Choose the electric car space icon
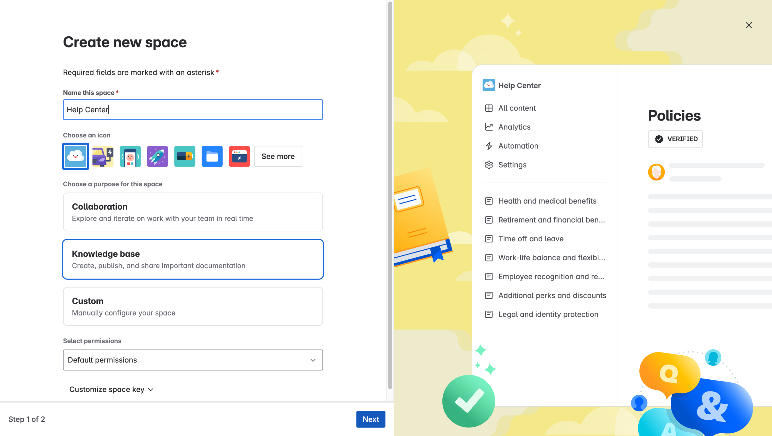 [x=103, y=156]
